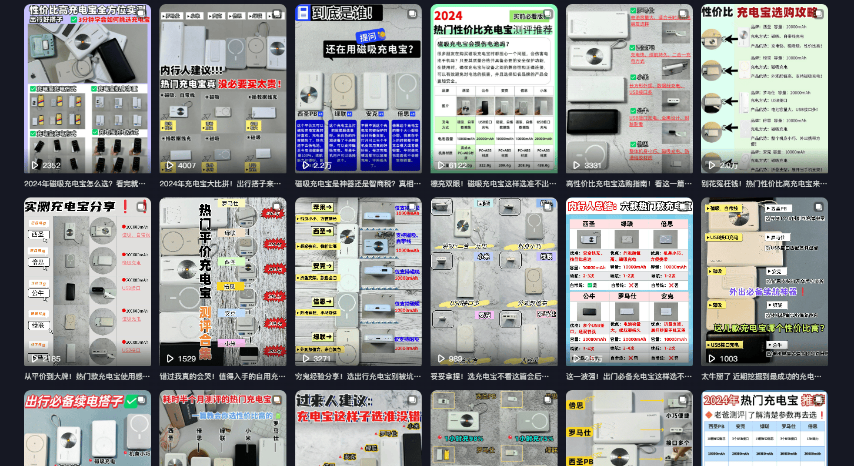Click multi-image icon on '性价比高充电宝全方位实测' card
The image size is (854, 466).
(142, 14)
